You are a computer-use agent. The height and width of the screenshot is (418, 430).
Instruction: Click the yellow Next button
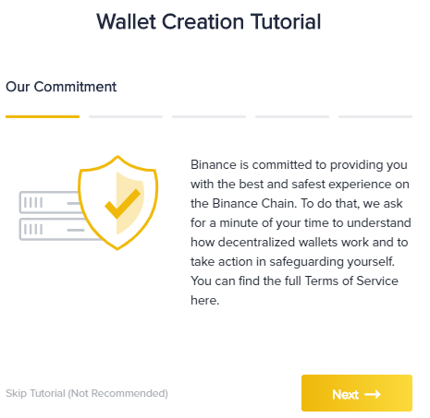point(357,393)
